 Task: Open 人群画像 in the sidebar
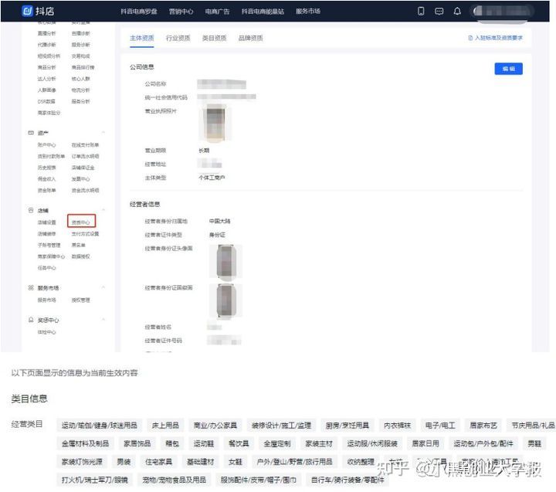pos(47,90)
